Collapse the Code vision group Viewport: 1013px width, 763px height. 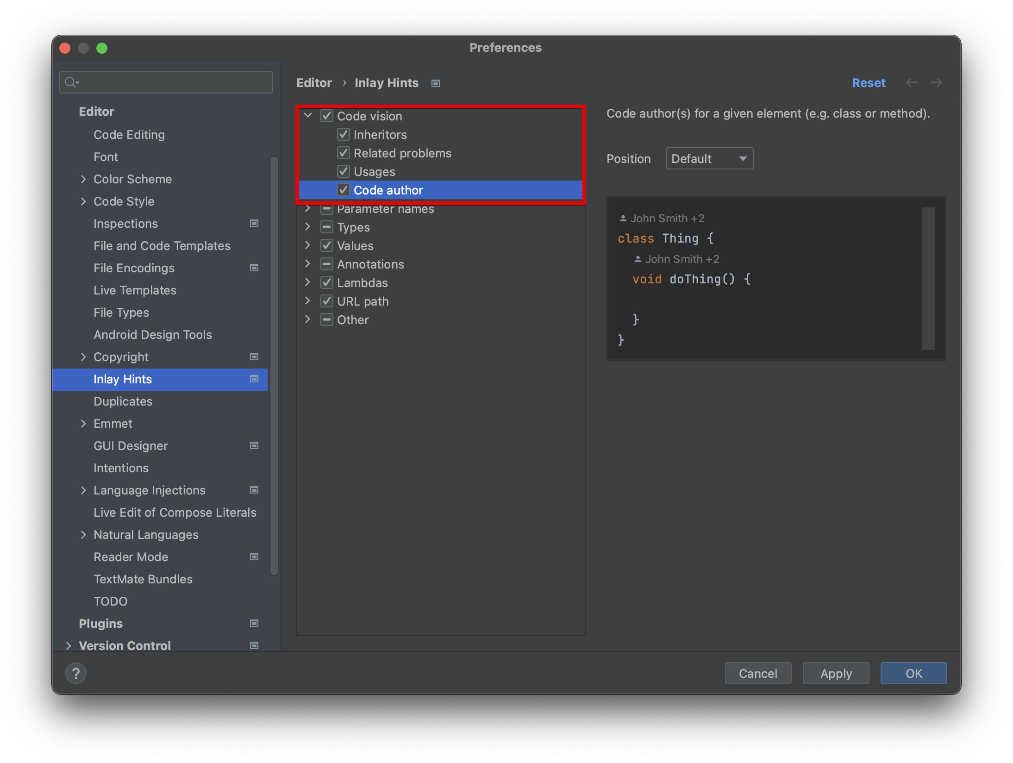pyautogui.click(x=307, y=115)
